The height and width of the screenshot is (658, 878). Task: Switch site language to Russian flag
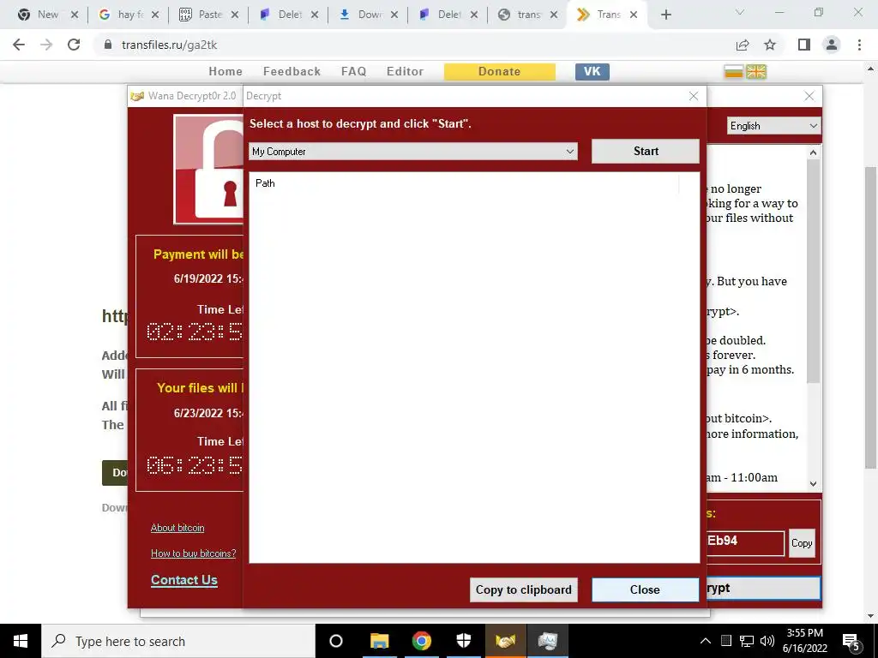734,72
